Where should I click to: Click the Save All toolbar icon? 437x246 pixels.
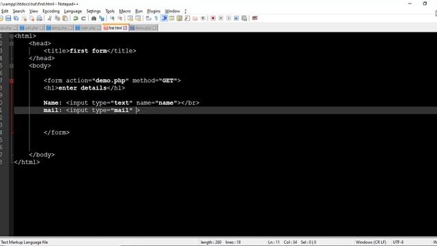16,18
